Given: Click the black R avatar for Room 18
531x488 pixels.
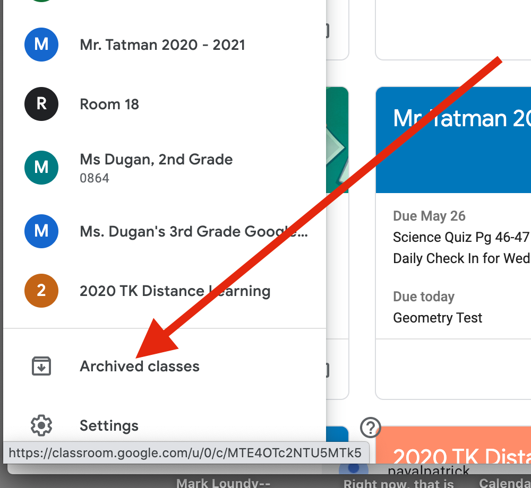Looking at the screenshot, I should click(41, 104).
